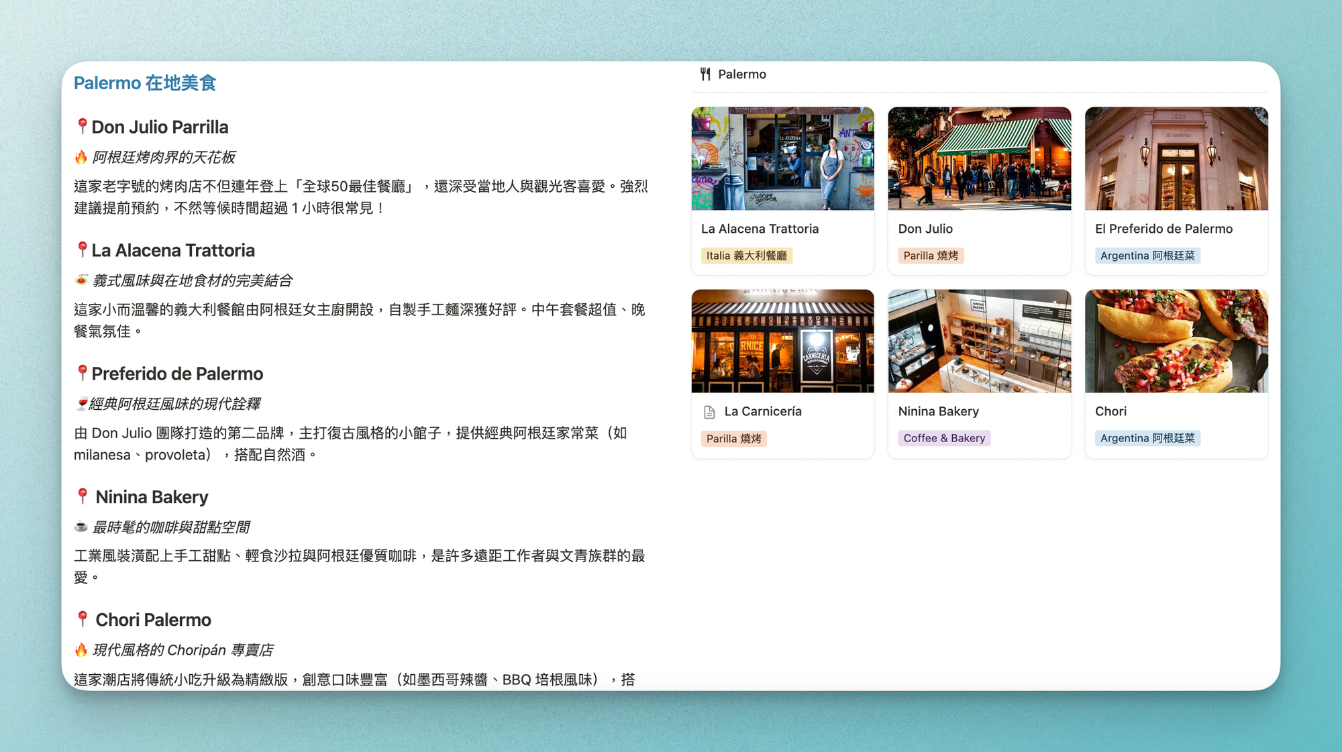Click the La Alacena Trattoria heading in the article
Image resolution: width=1342 pixels, height=752 pixels.
coord(173,250)
